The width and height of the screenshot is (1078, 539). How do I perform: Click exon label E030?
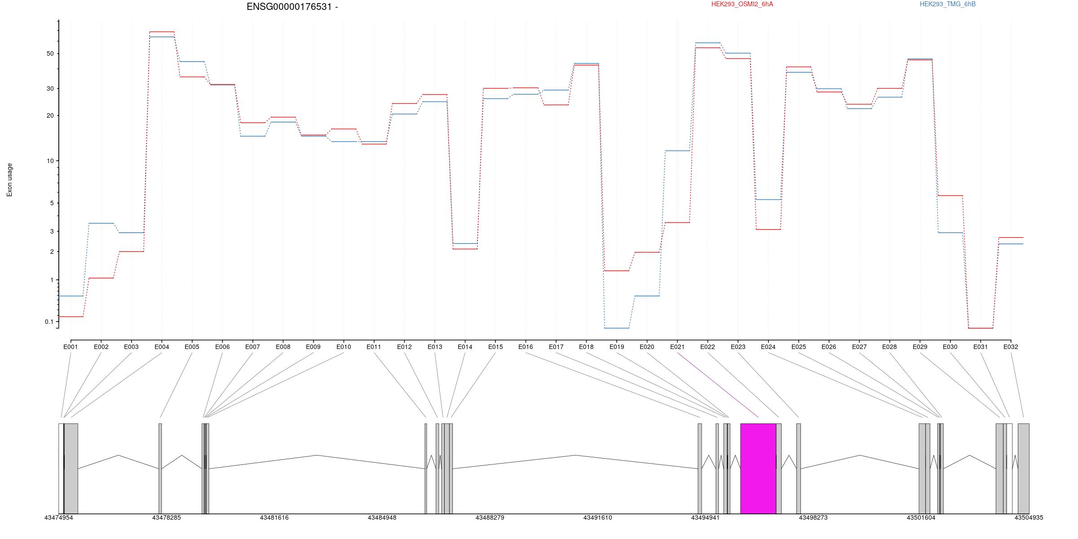point(950,347)
